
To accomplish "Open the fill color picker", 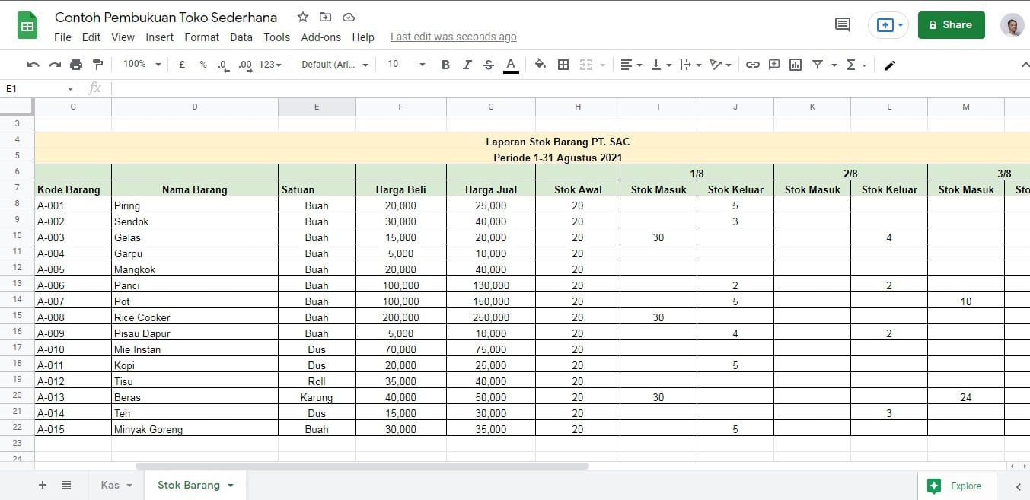I will [541, 65].
